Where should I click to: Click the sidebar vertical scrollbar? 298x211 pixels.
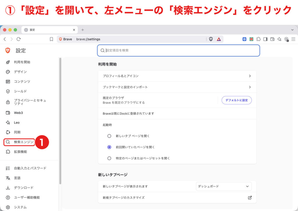[60, 121]
